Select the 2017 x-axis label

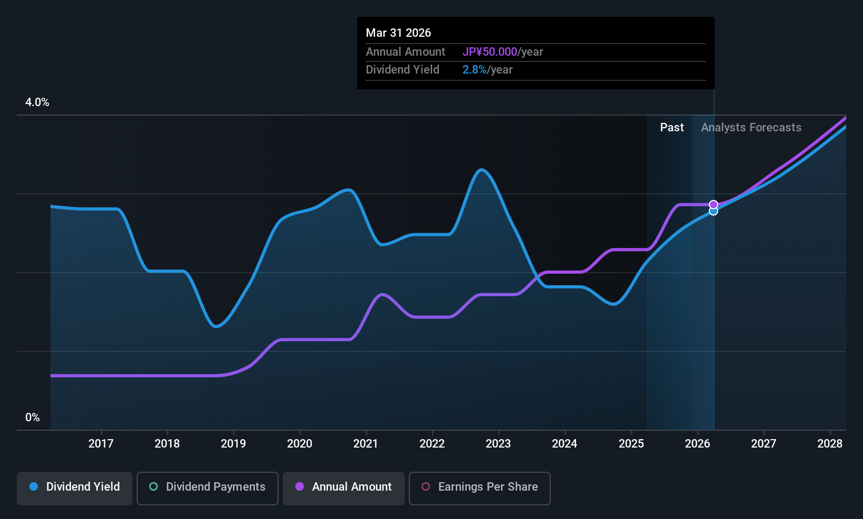[x=101, y=444]
